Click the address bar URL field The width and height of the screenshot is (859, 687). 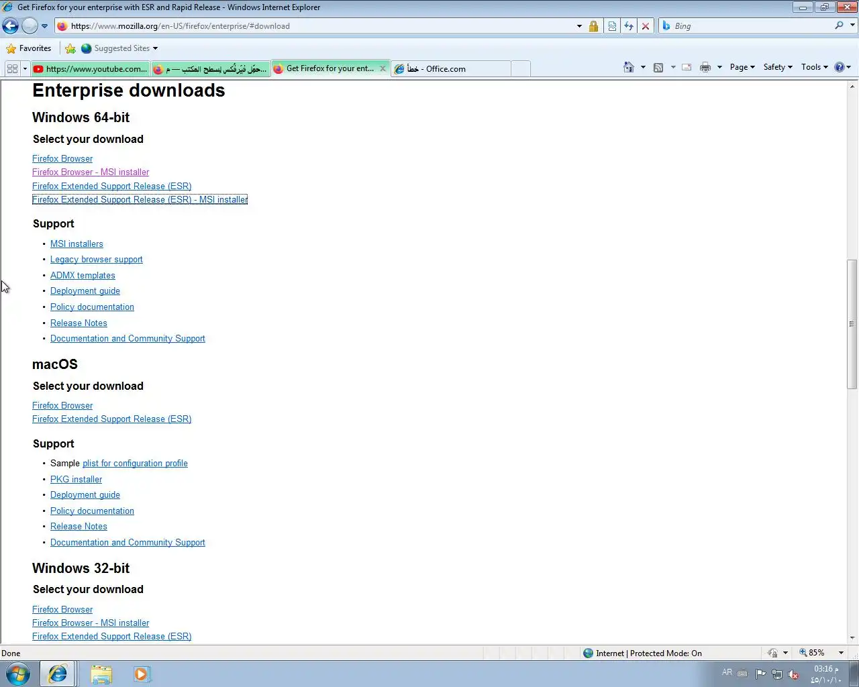pos(315,26)
